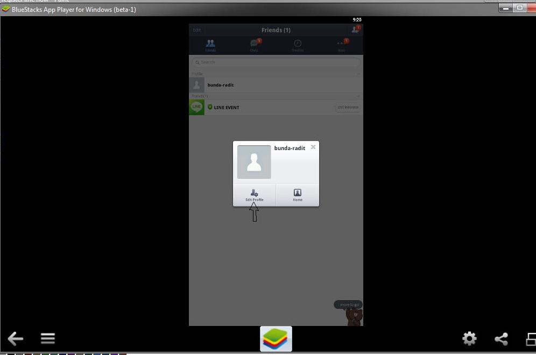Tap Edit Profile in the bunda-radit popup

click(x=255, y=195)
